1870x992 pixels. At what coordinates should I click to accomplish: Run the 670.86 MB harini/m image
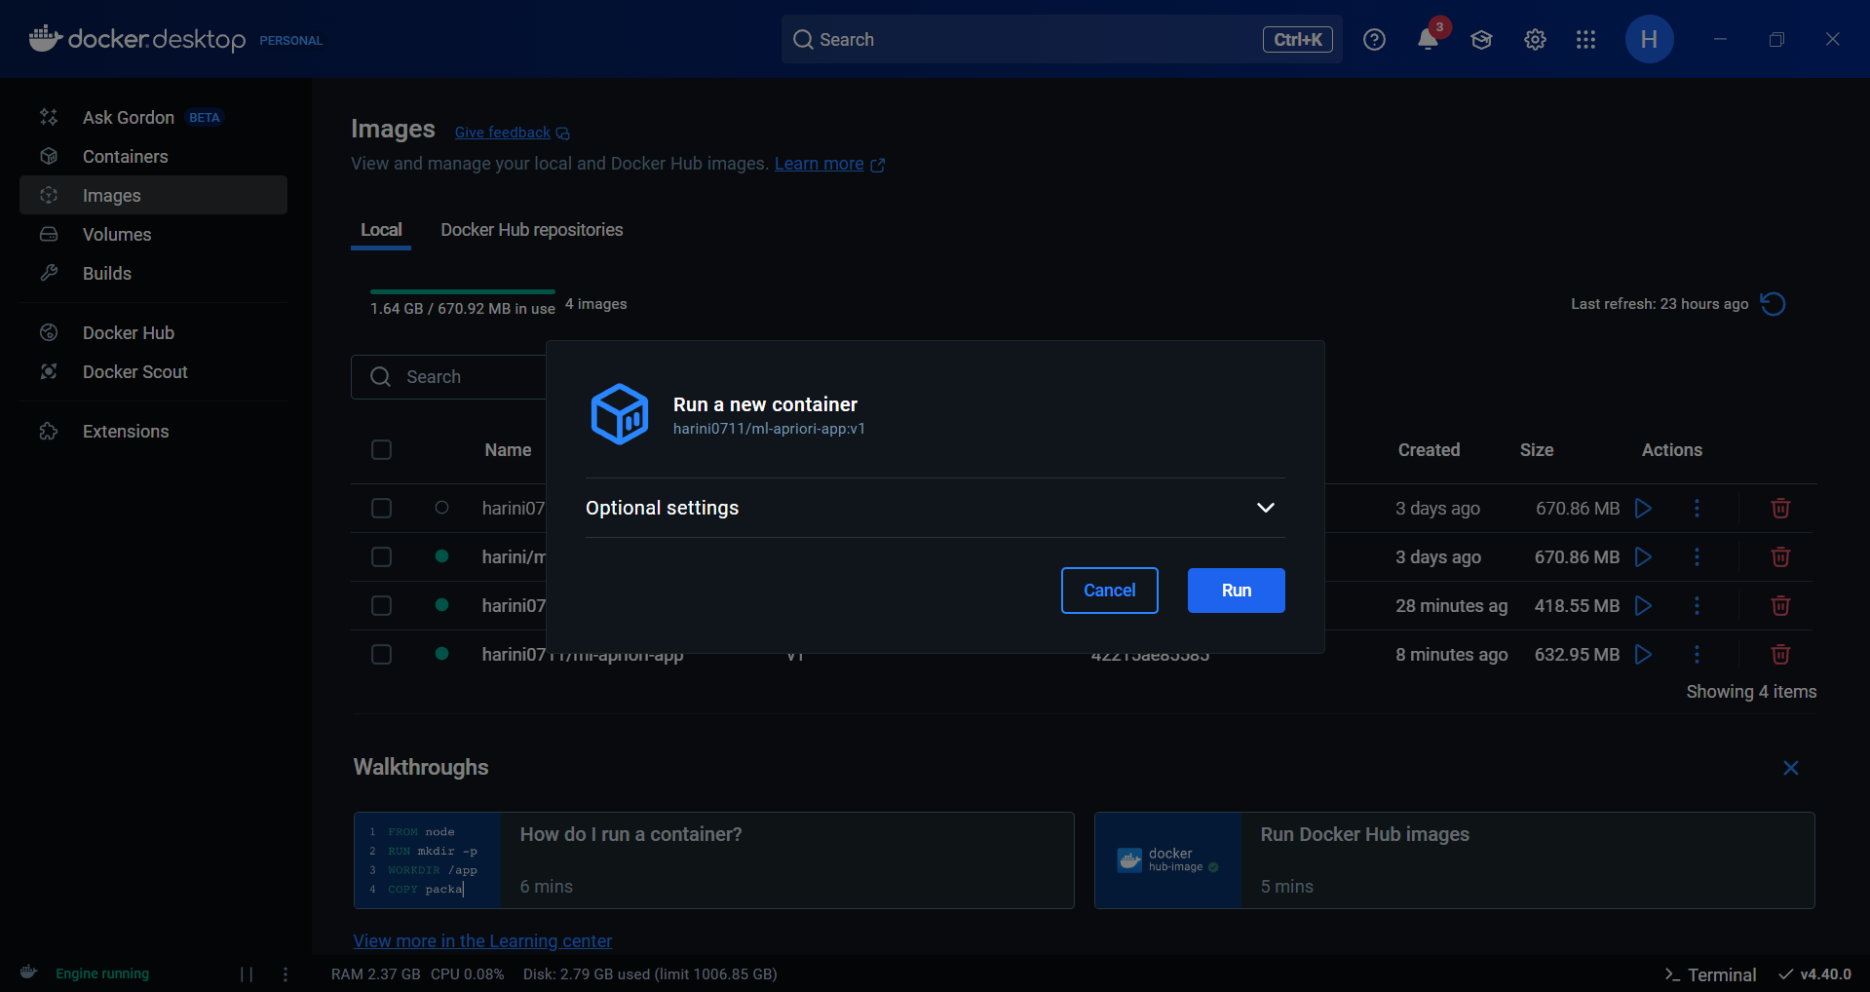[1643, 556]
